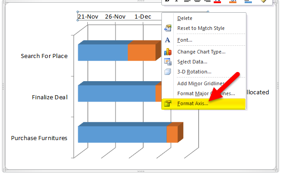Viewport: 281px width, 175px height.
Task: Click blue bar segment of Finalize Deal
Action: 117,93
